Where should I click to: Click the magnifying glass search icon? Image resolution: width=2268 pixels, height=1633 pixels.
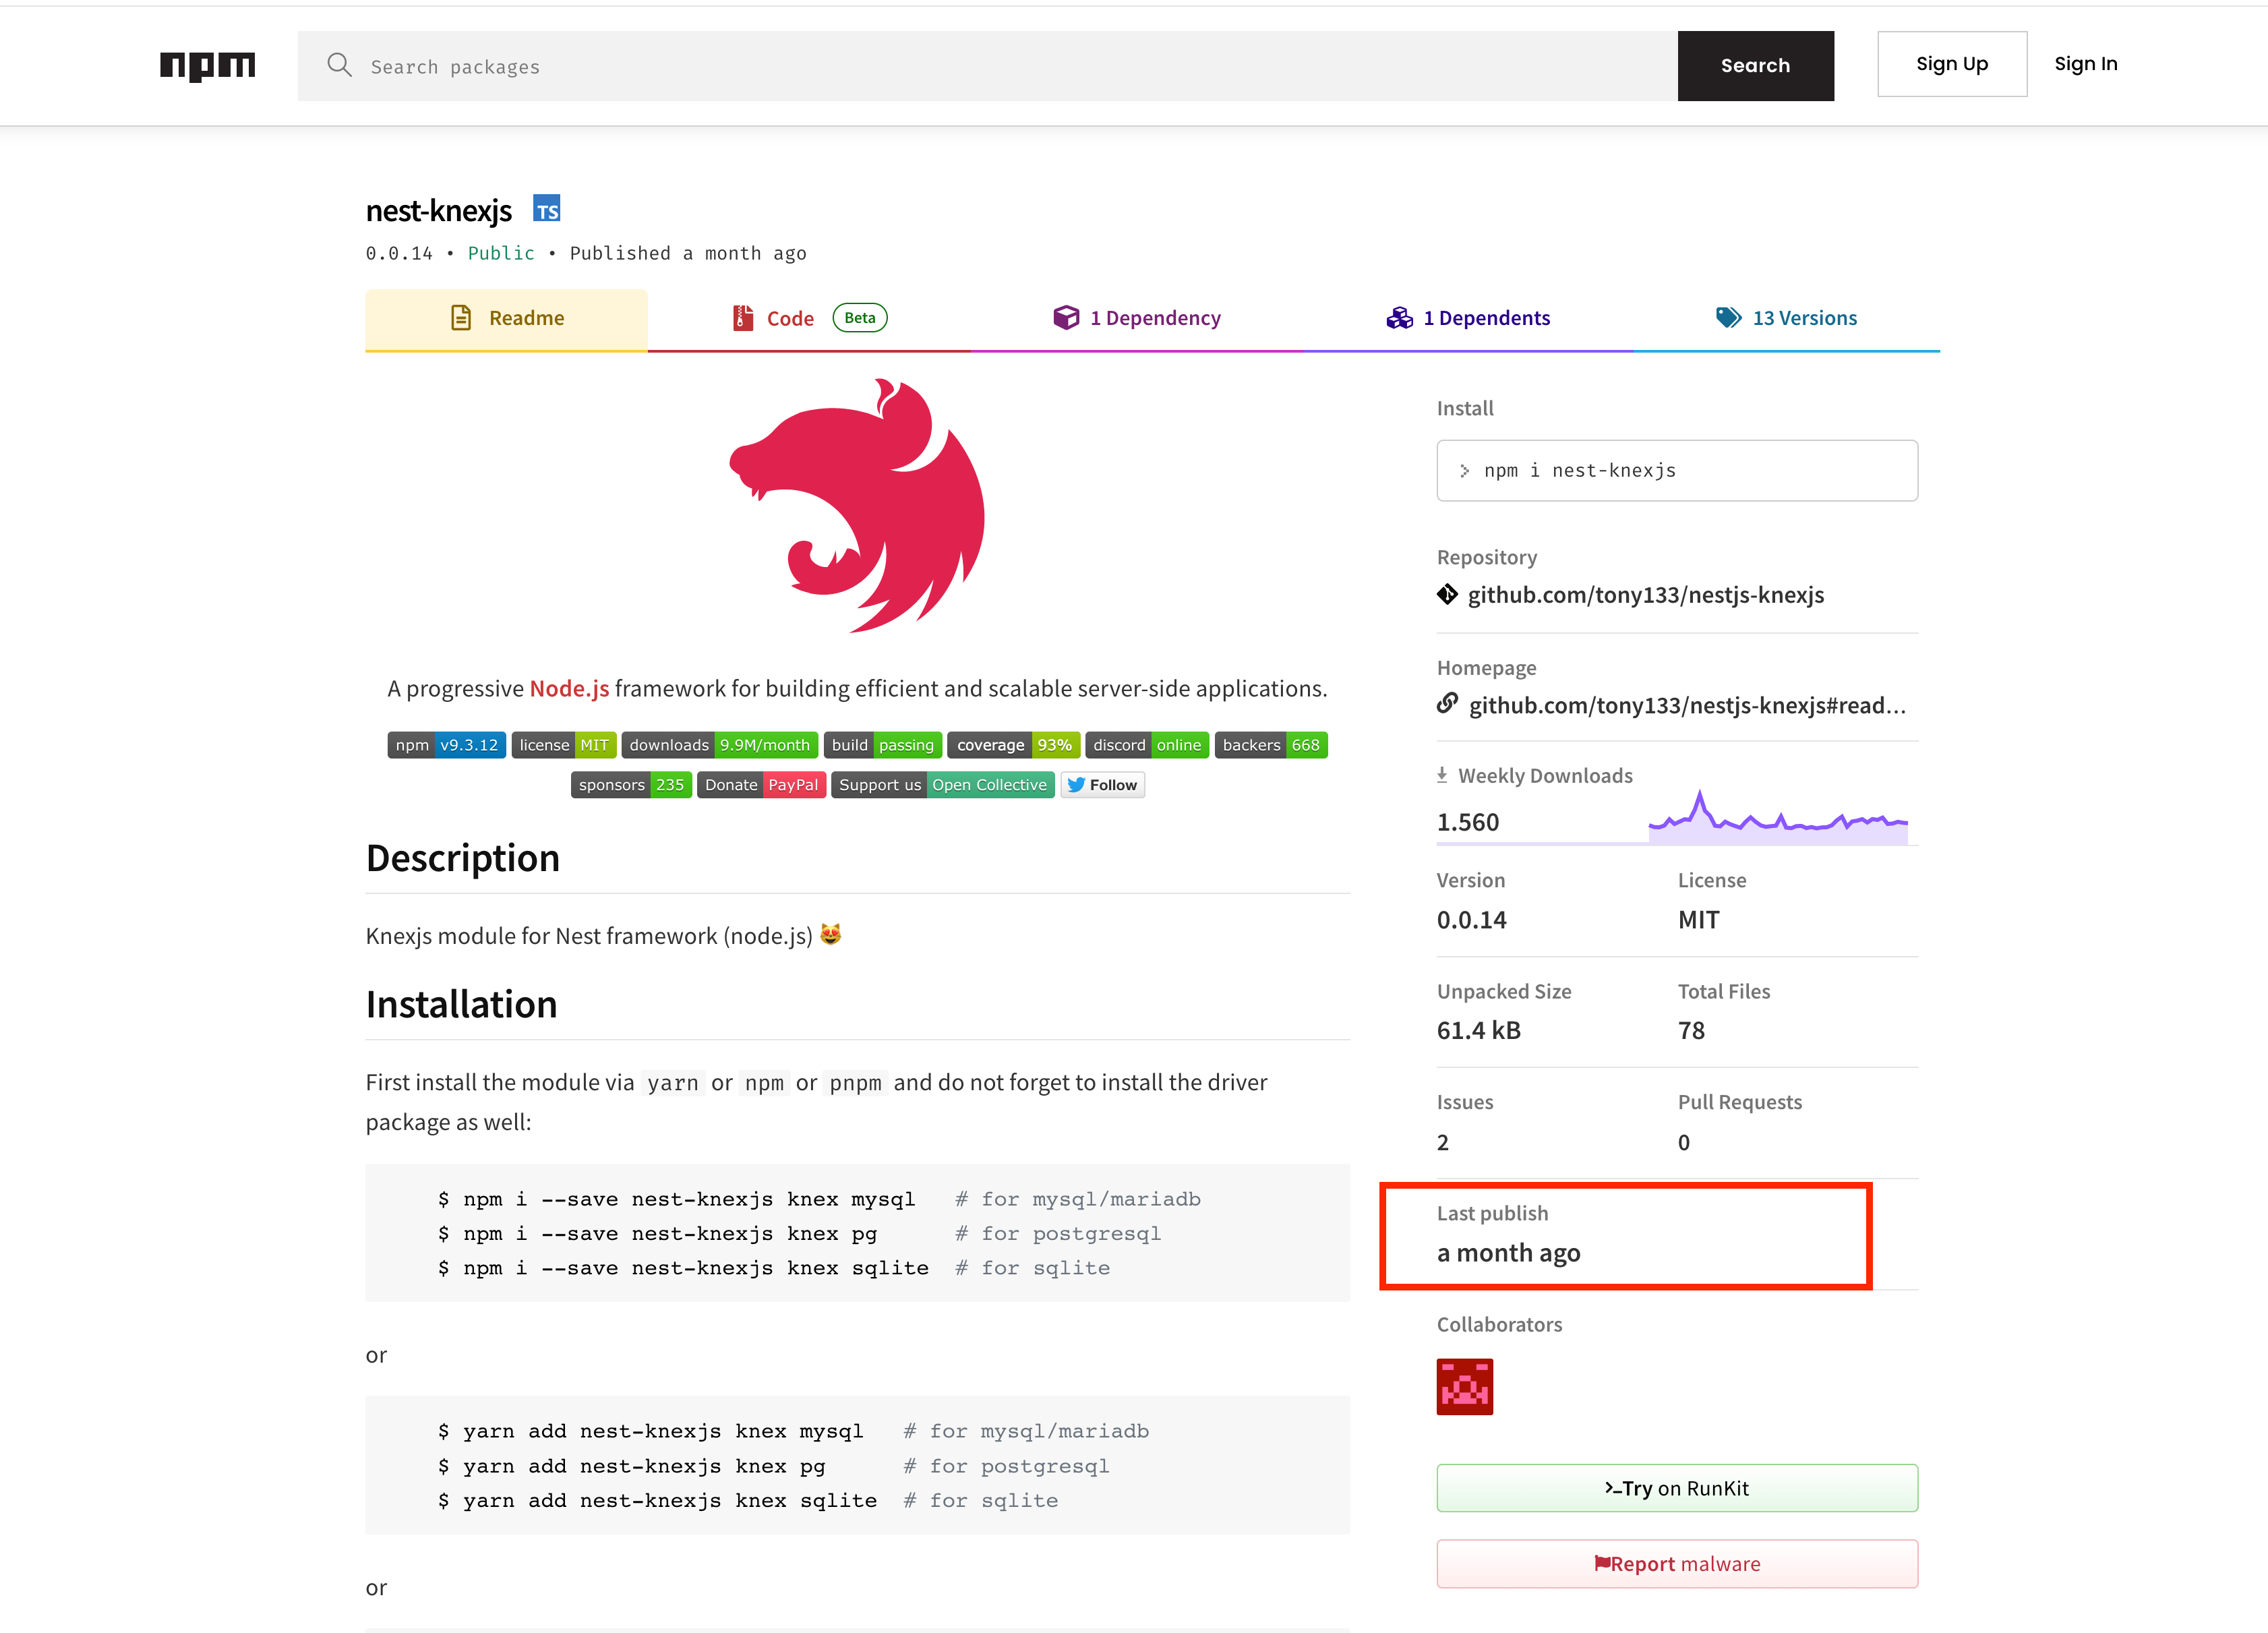(339, 65)
